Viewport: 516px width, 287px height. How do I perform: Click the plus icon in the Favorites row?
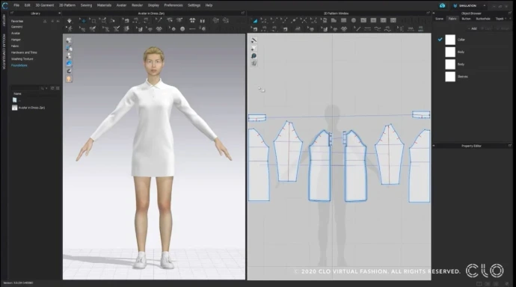click(x=52, y=21)
